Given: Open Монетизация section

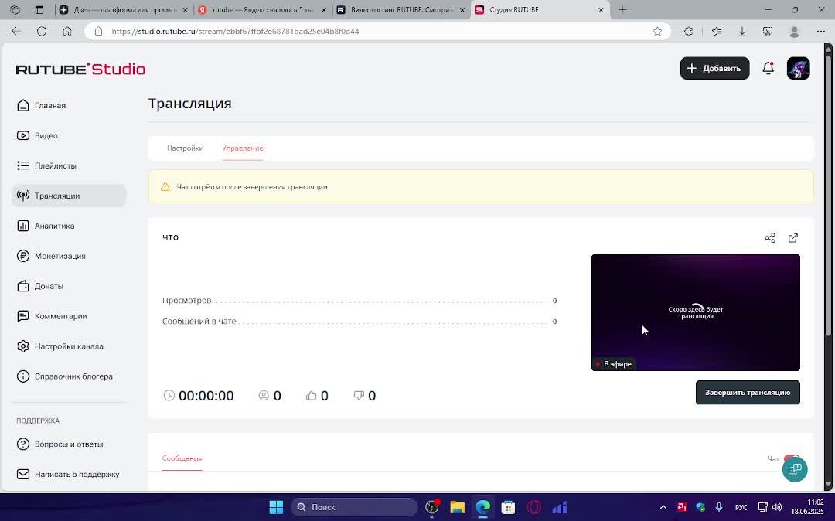Looking at the screenshot, I should [51, 256].
